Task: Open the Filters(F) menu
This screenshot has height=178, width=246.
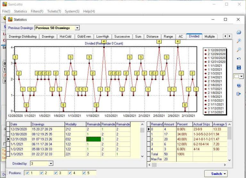Action: click(37, 11)
